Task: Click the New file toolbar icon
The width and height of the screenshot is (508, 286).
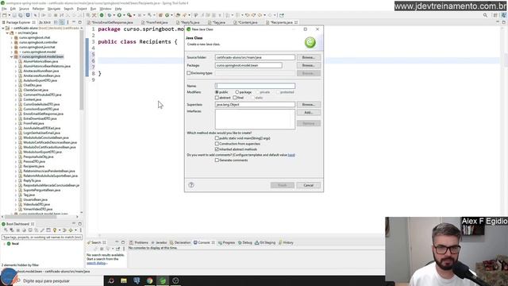Action: coord(5,15)
